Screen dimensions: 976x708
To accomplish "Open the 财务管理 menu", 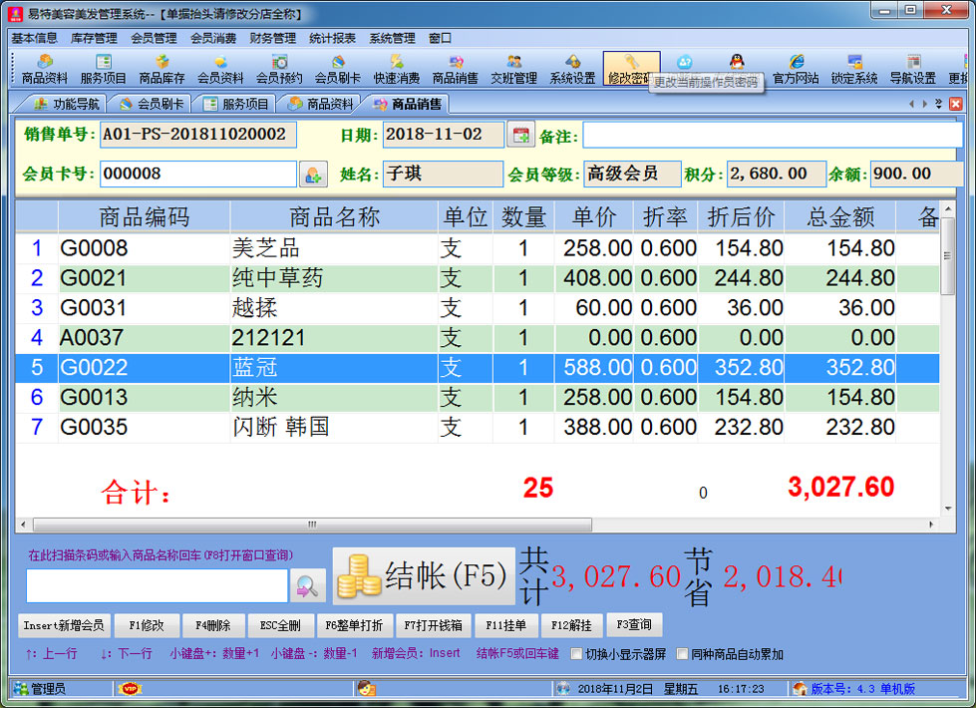I will [274, 38].
